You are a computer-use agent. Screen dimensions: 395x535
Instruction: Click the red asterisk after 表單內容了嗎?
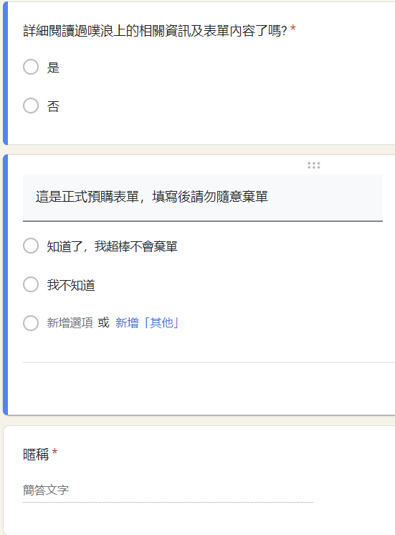pos(292,28)
